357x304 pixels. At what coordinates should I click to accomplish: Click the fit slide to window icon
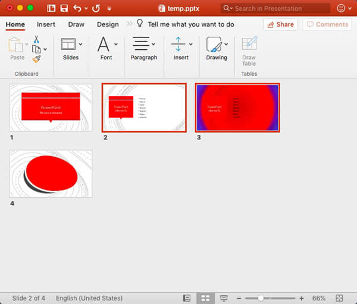(x=339, y=298)
